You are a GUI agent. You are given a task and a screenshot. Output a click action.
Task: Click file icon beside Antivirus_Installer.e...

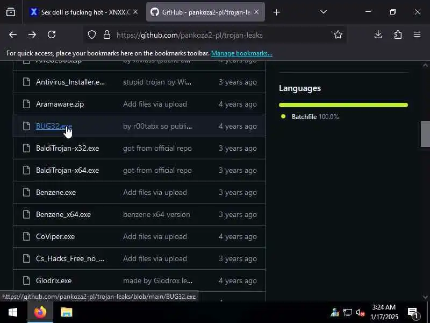click(26, 82)
